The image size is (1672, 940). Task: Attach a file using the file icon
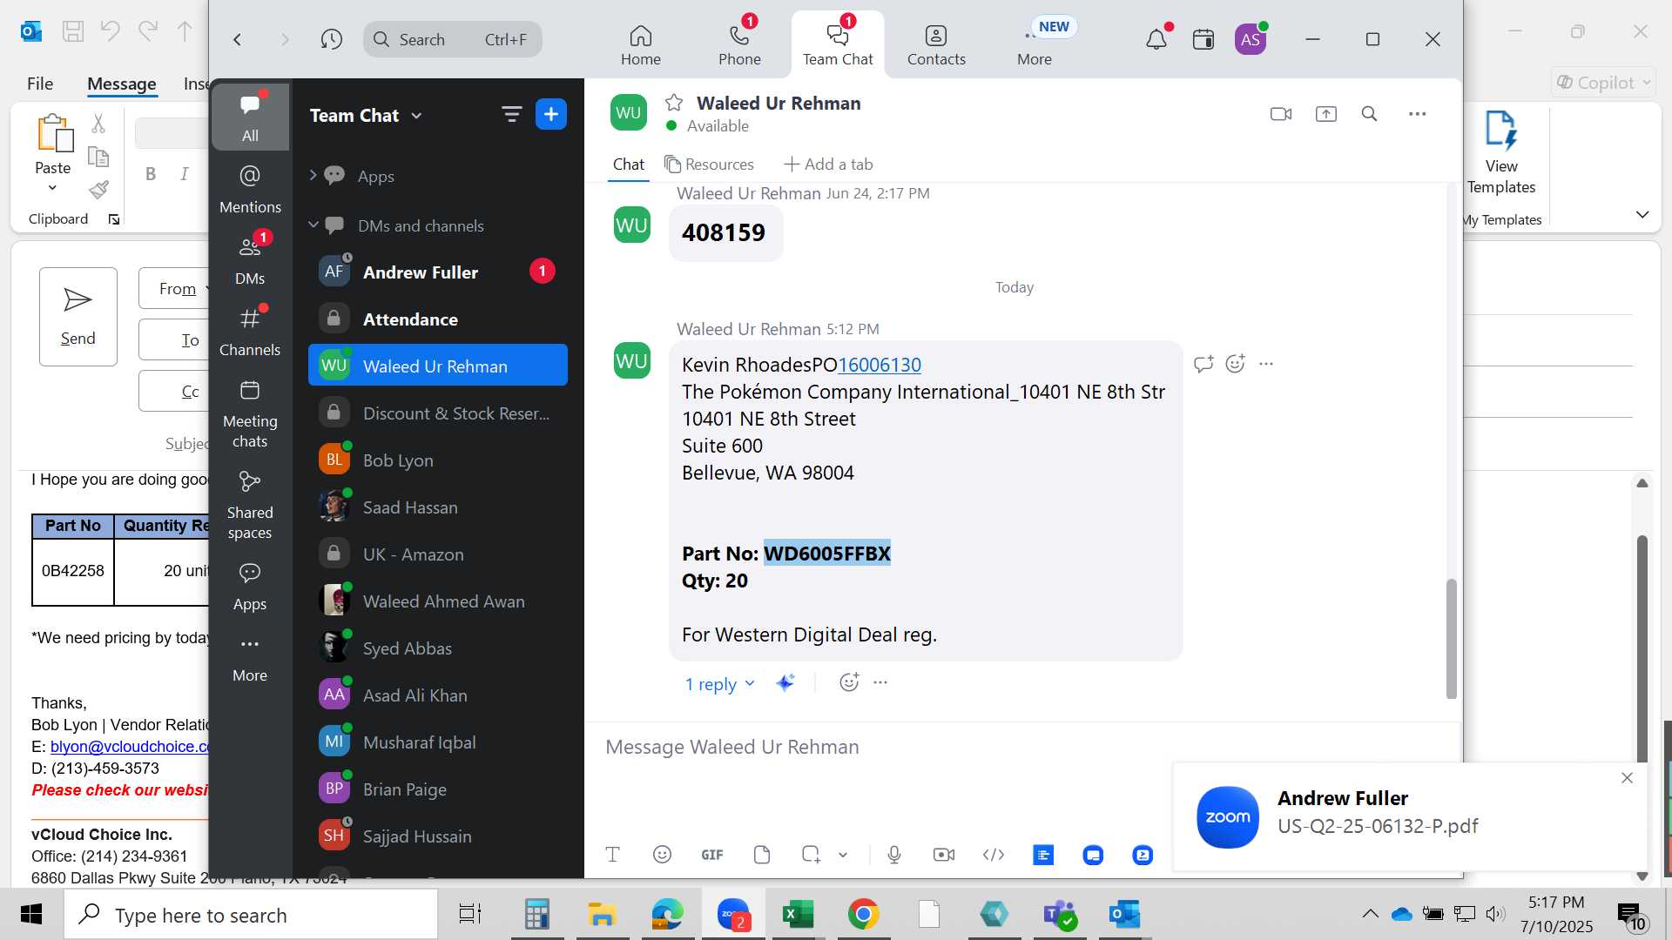[762, 855]
